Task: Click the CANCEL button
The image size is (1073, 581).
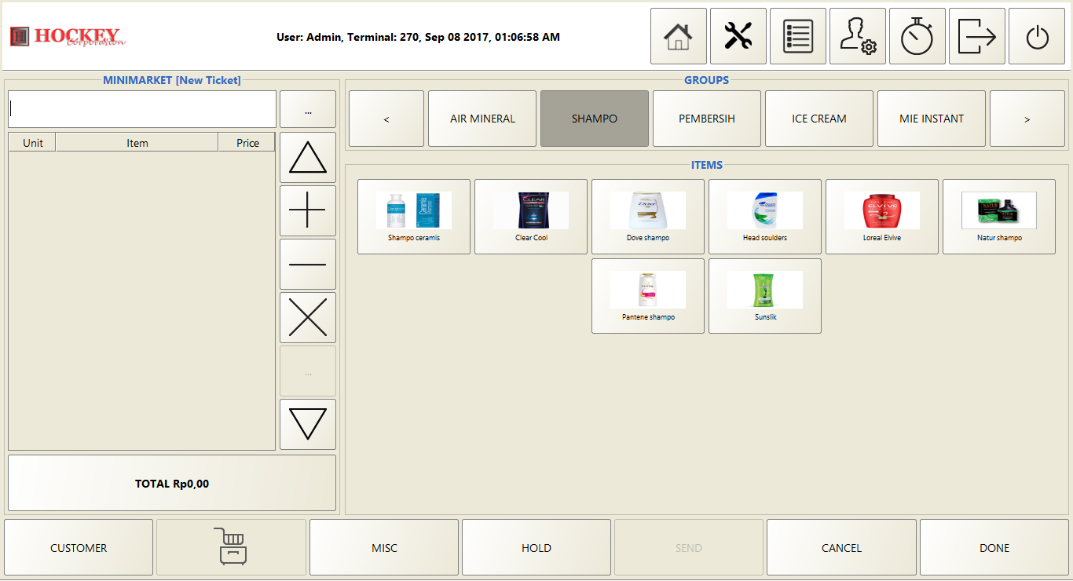Action: (x=841, y=547)
